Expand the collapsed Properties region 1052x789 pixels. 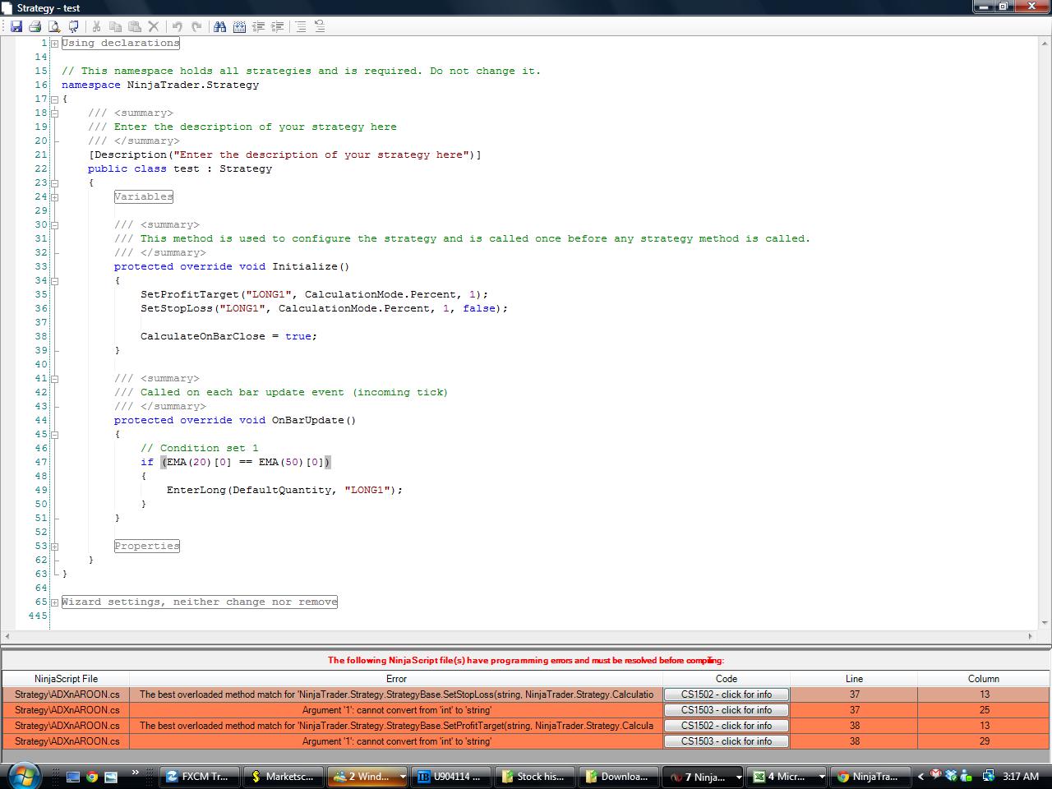pos(54,547)
